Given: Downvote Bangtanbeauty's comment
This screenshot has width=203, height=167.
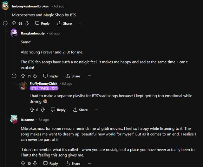Looking at the screenshot, I should 35,76.
